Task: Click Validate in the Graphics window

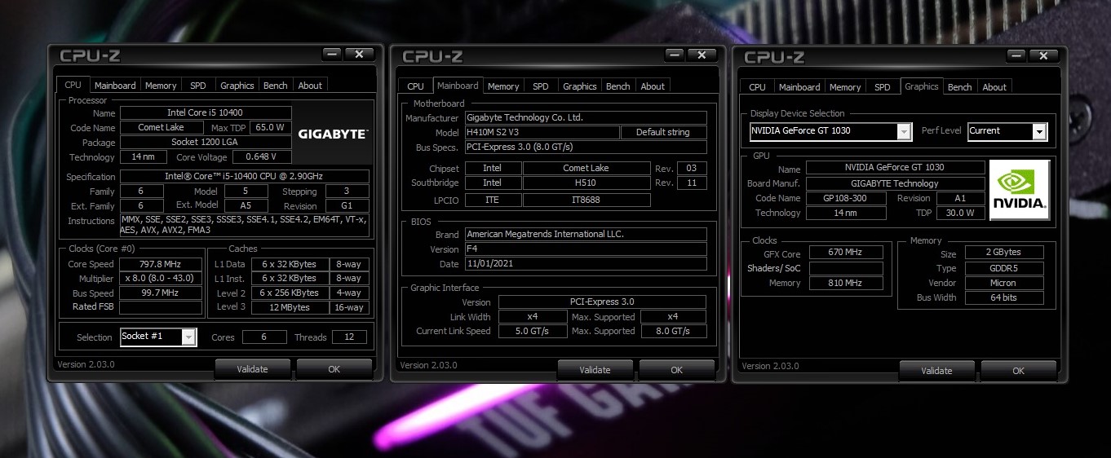Action: tap(936, 371)
